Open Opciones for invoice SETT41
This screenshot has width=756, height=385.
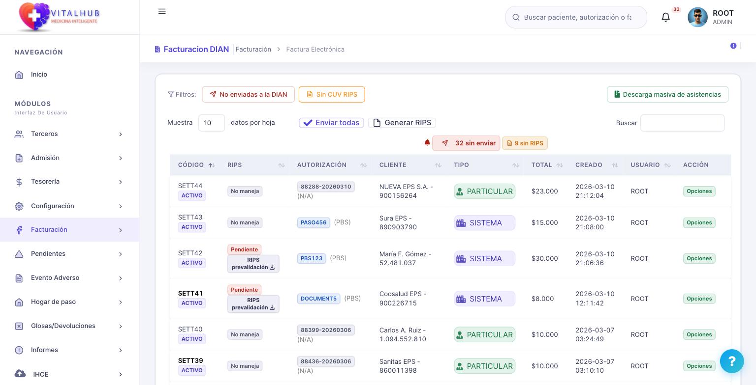699,299
